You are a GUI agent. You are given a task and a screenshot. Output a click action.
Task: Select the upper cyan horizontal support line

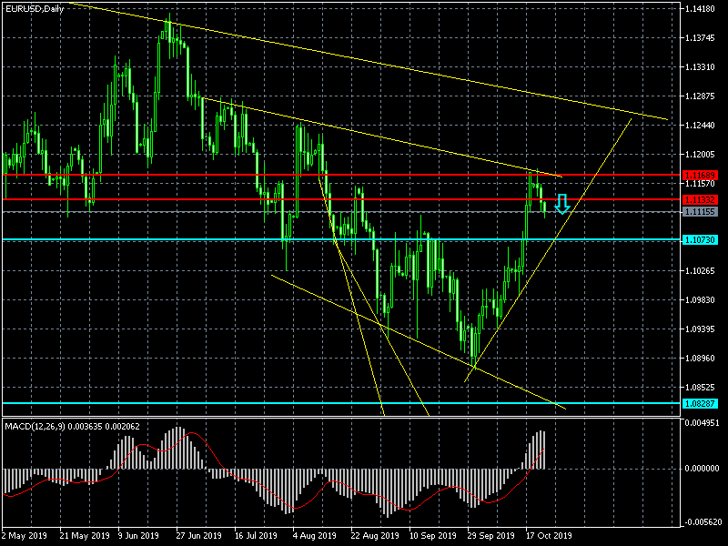[x=341, y=239]
